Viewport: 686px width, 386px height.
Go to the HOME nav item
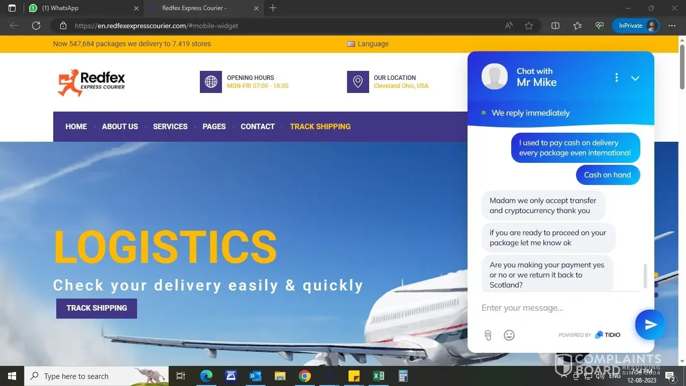coord(76,127)
